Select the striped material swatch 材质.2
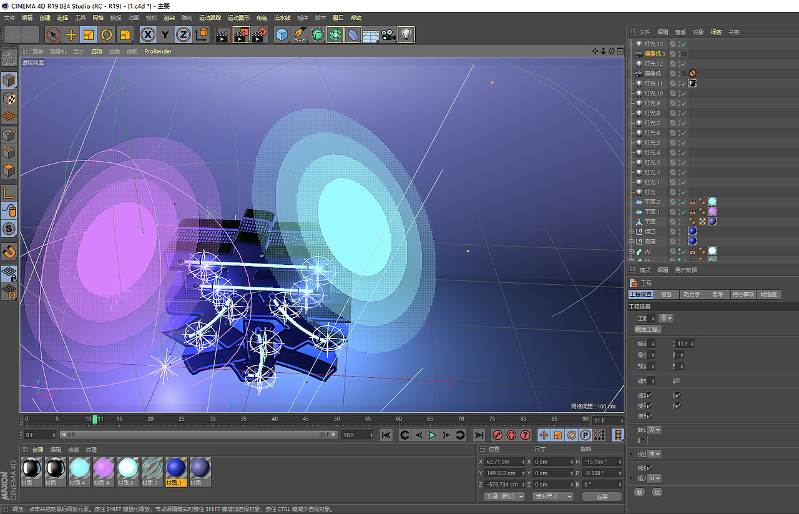The image size is (799, 514). click(152, 472)
